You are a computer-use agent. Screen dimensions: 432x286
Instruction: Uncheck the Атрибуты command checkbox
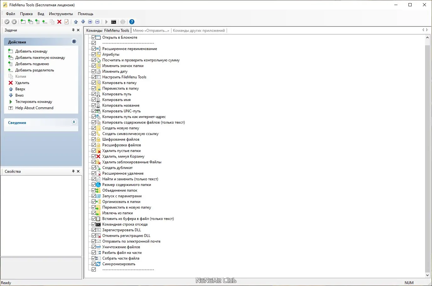click(94, 54)
